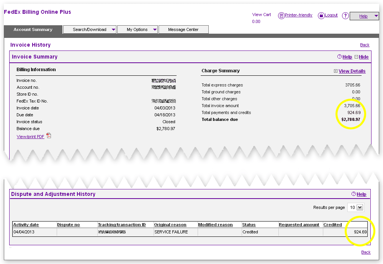
Task: Click the Help button link at top right
Action: [363, 16]
